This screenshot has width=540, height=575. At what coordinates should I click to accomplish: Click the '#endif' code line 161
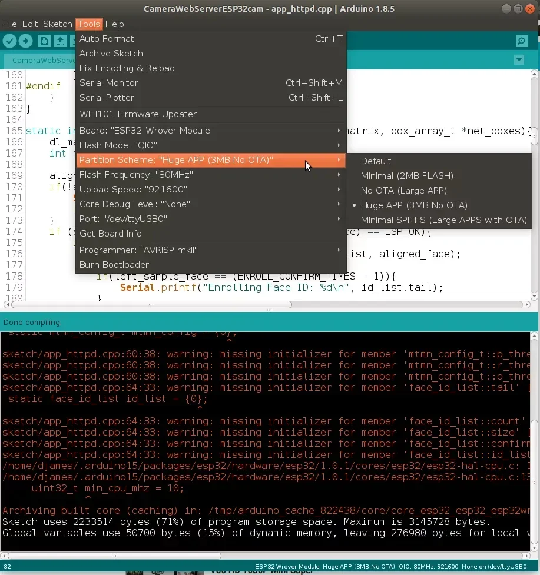click(43, 86)
